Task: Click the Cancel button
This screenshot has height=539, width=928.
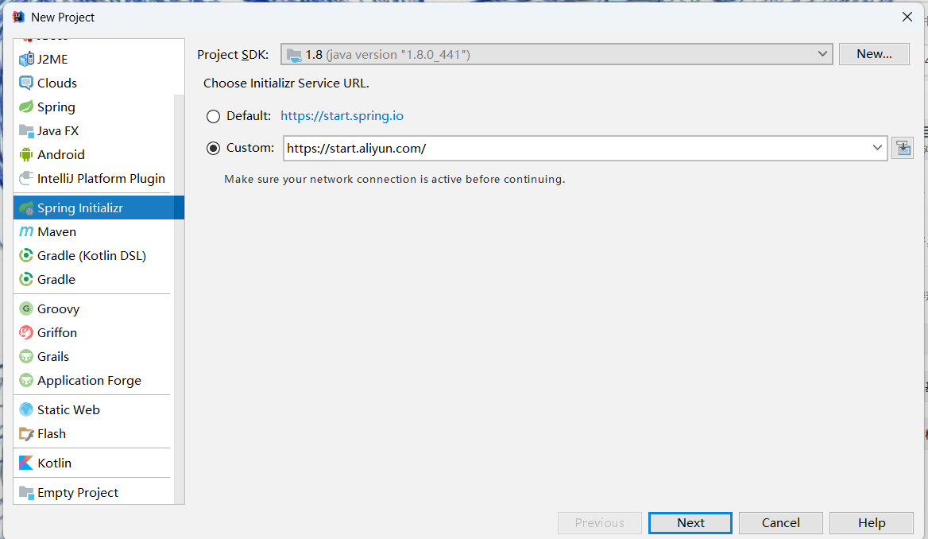Action: click(x=781, y=523)
